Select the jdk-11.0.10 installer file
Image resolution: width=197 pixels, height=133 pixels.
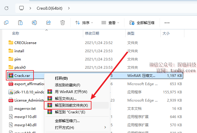[26, 92]
